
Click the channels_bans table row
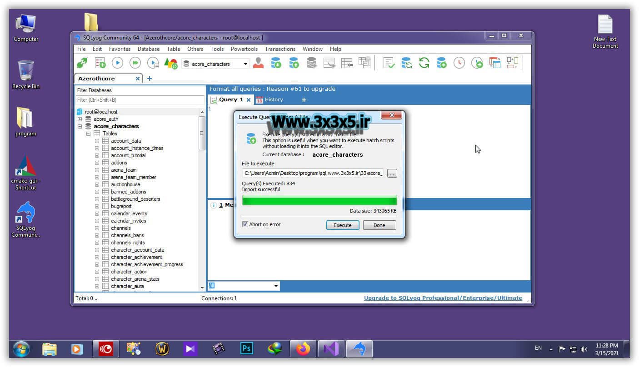coord(127,235)
